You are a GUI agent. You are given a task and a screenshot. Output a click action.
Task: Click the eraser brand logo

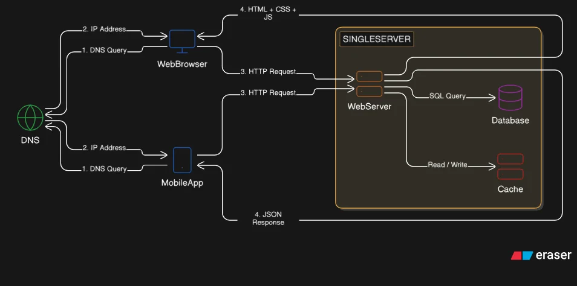click(541, 255)
